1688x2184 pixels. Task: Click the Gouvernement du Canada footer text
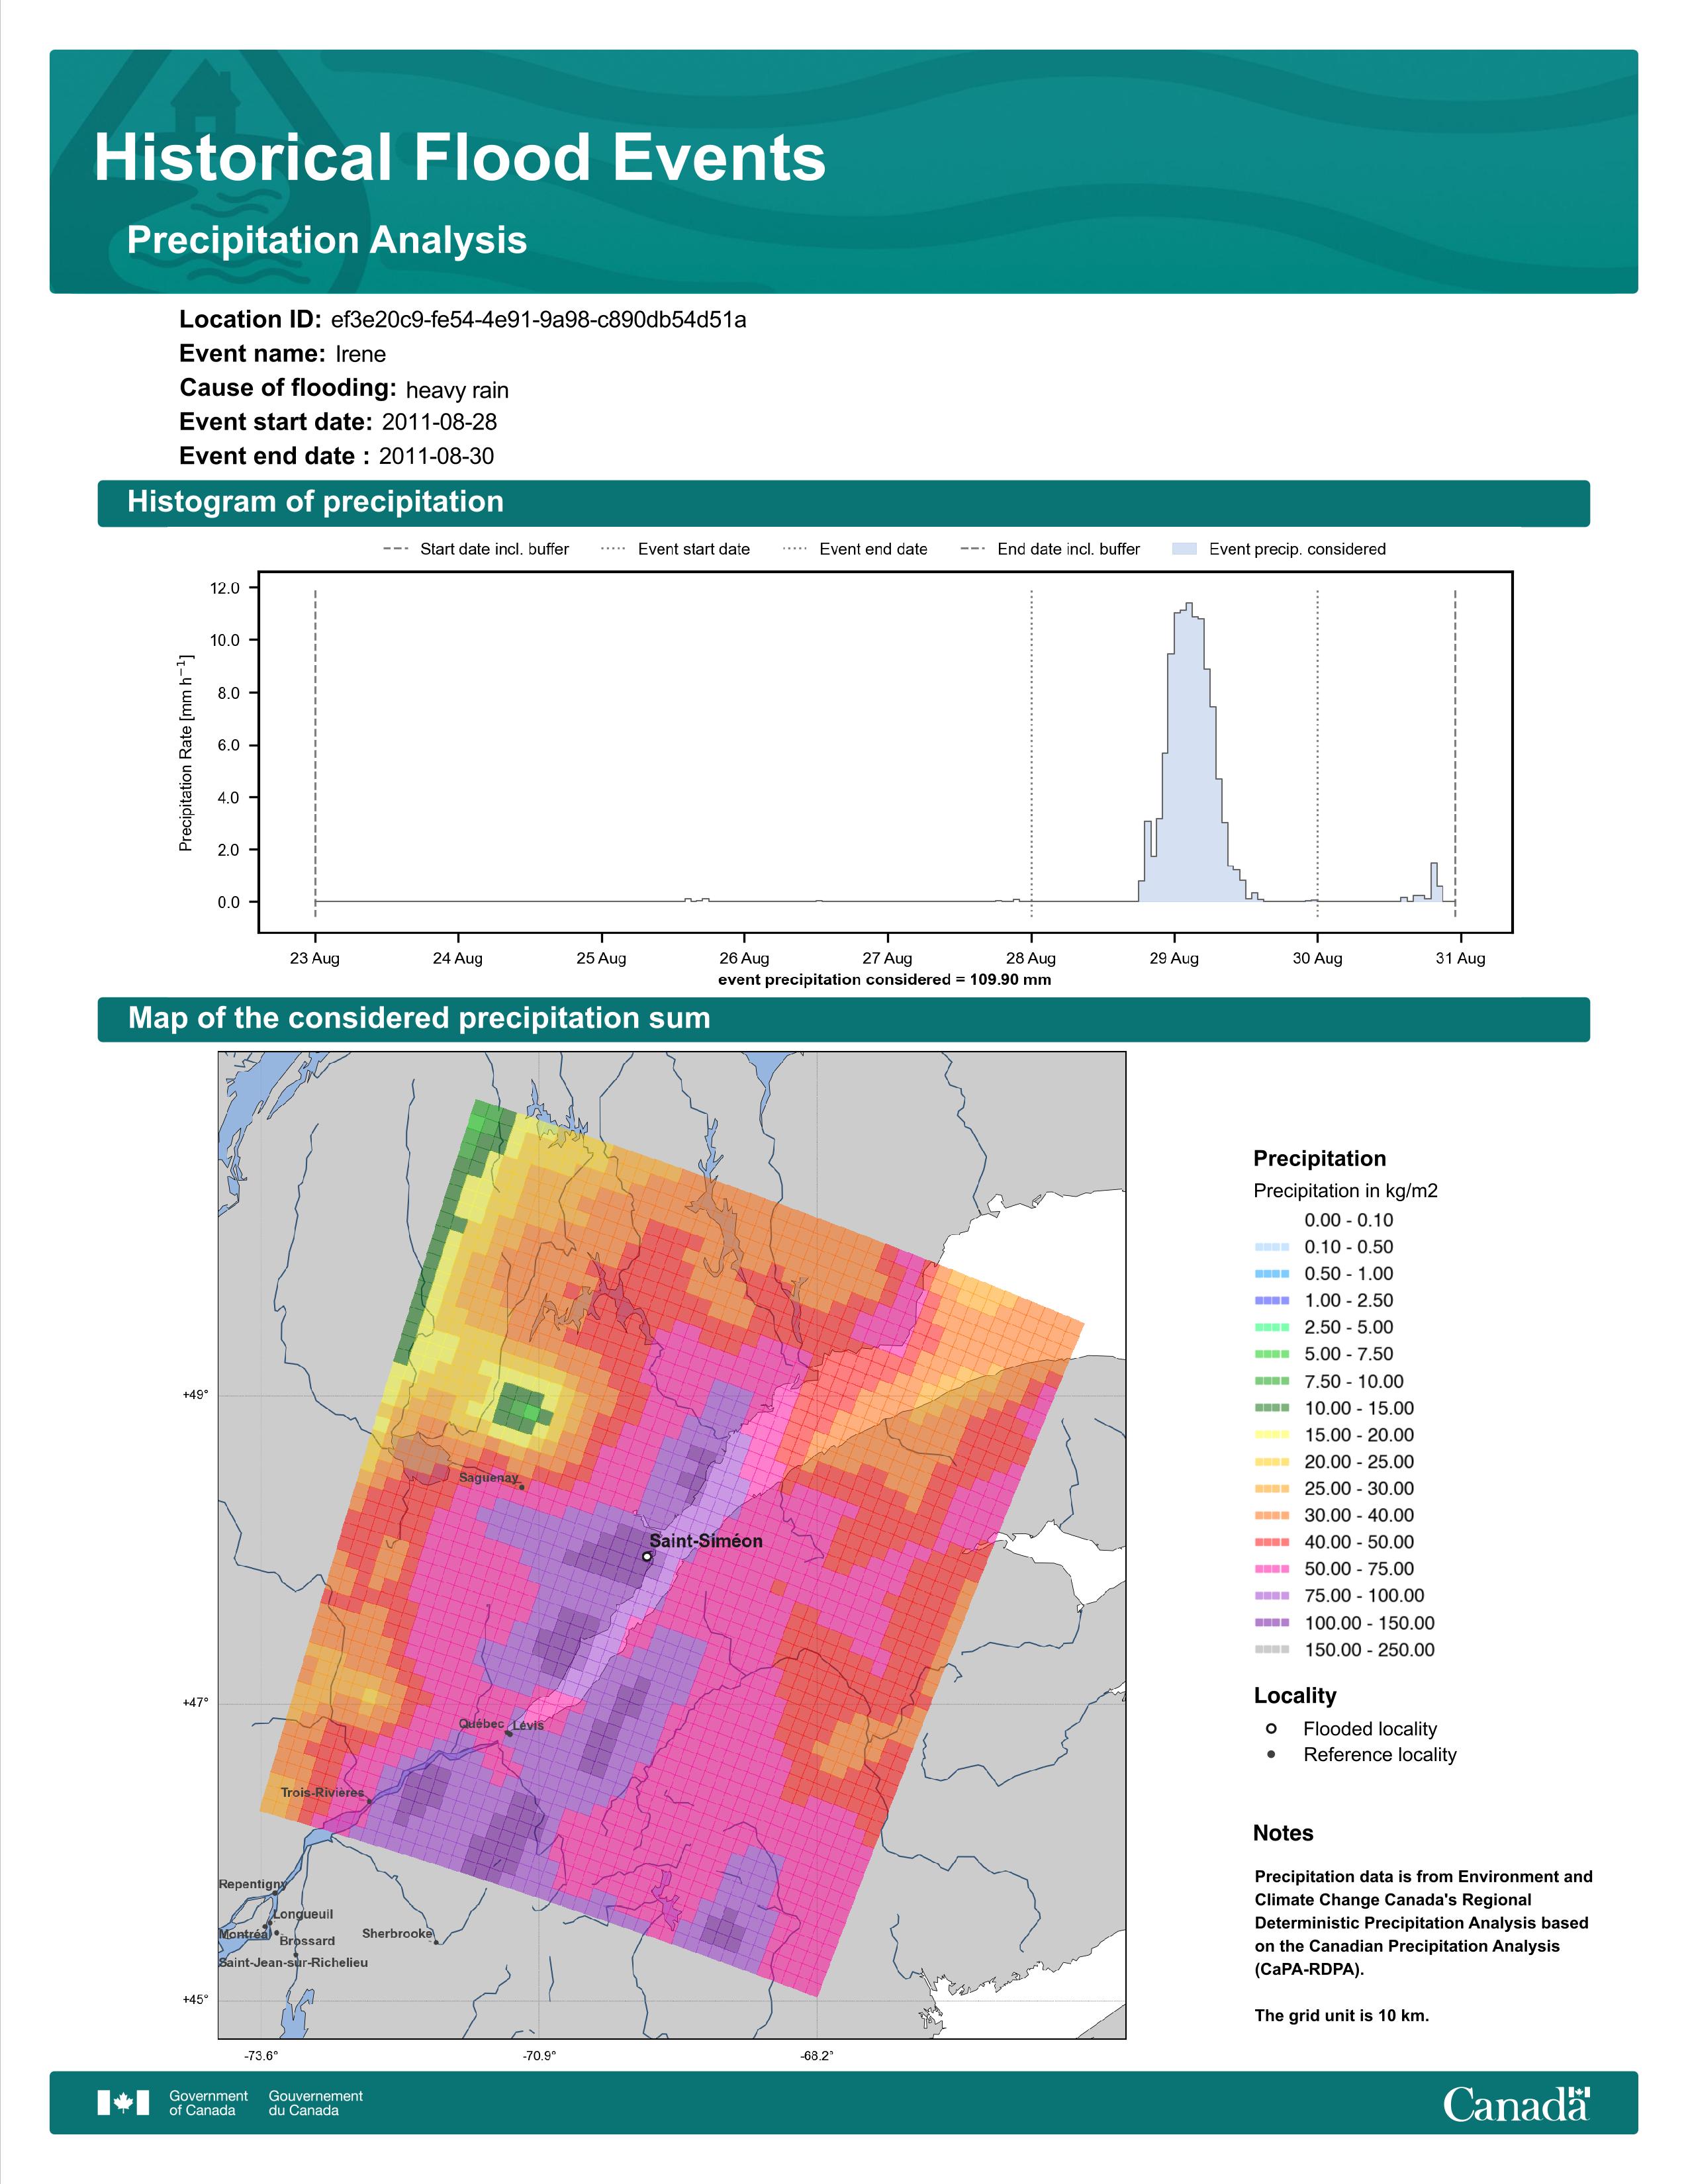(x=316, y=2103)
